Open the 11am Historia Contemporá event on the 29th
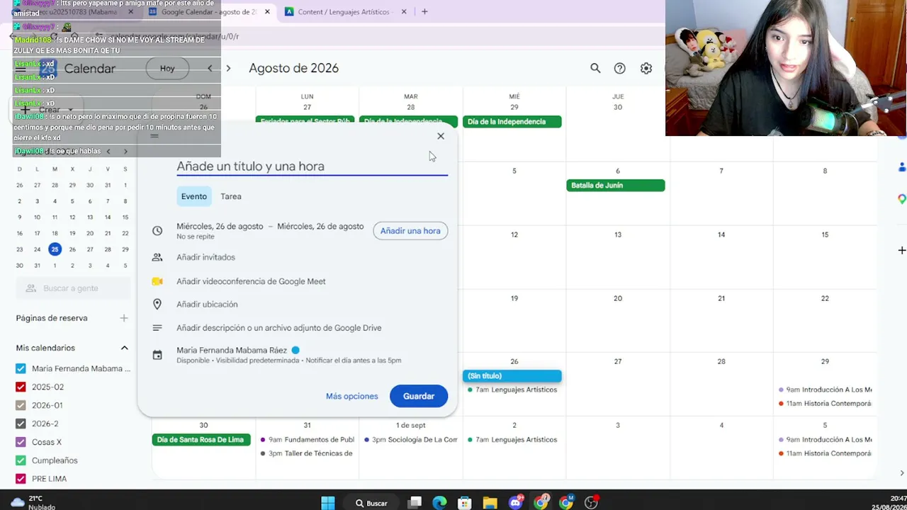907x510 pixels. [825, 404]
